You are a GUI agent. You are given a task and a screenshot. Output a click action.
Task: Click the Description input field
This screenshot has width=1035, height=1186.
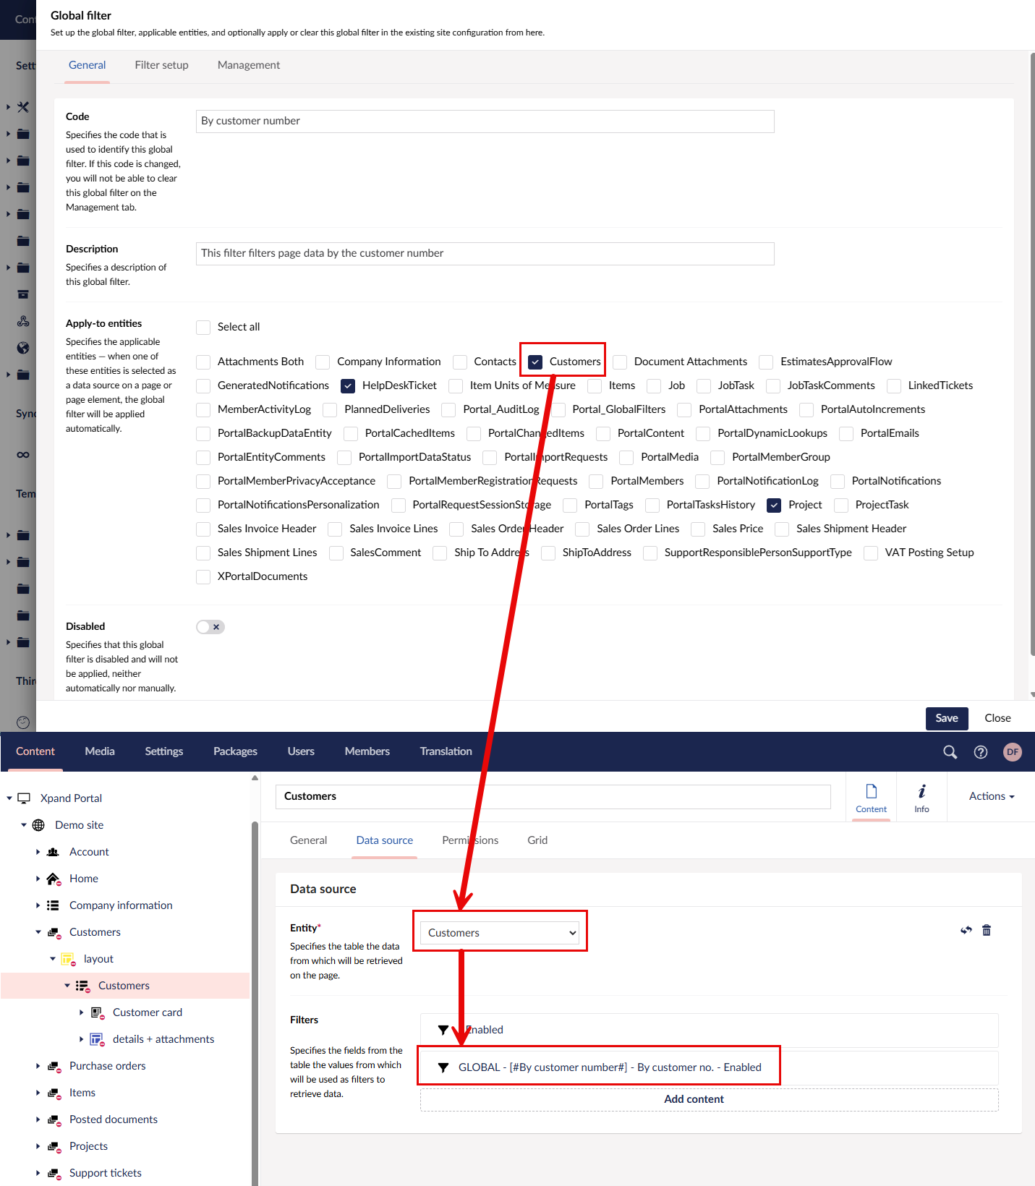pyautogui.click(x=485, y=254)
